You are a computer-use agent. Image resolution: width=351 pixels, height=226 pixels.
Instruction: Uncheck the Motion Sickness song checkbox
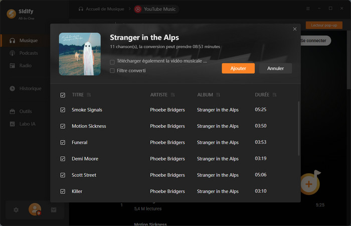63,126
